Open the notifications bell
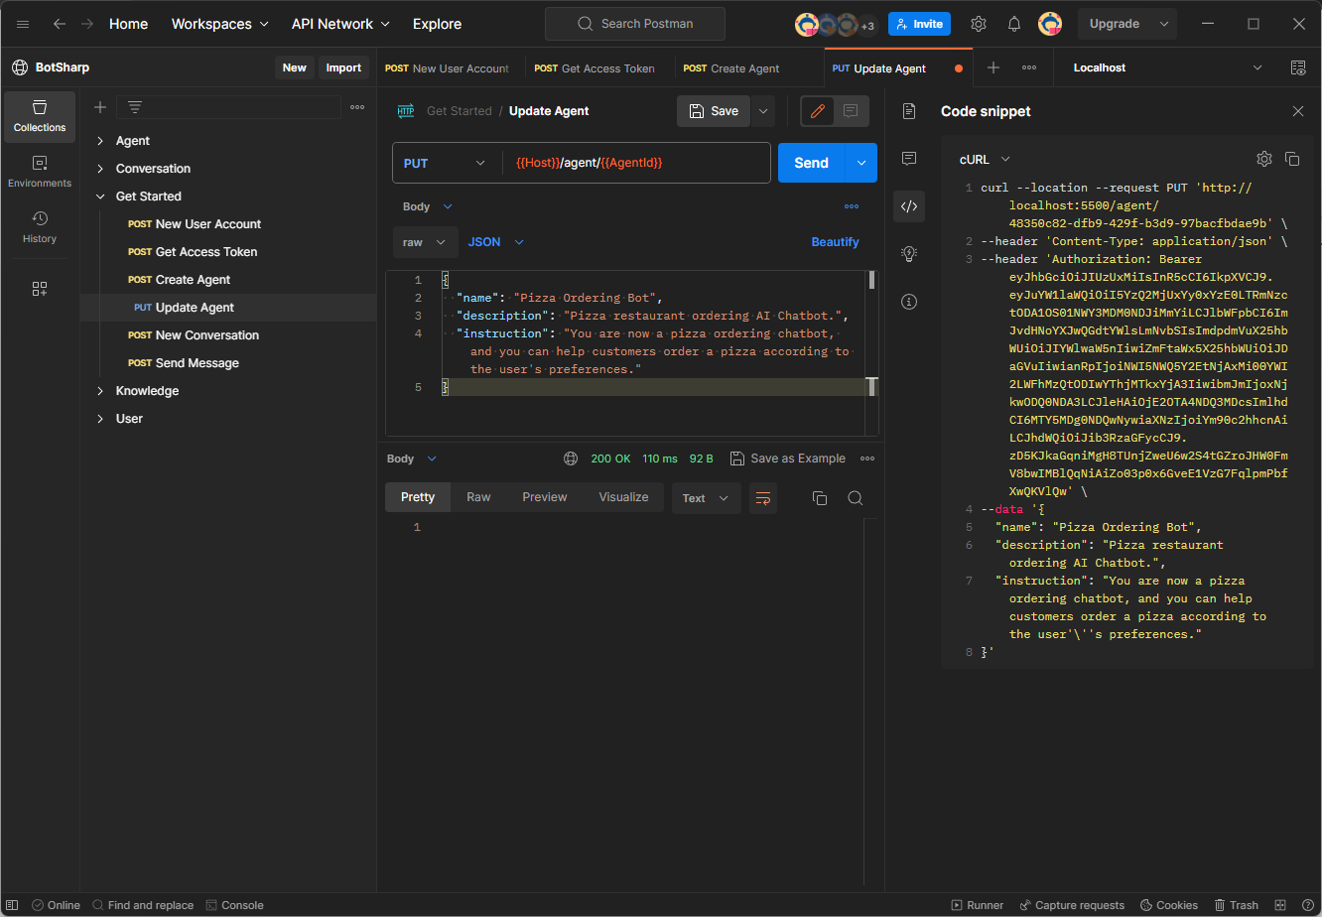Screen dimensions: 1322x917 coord(1014,24)
